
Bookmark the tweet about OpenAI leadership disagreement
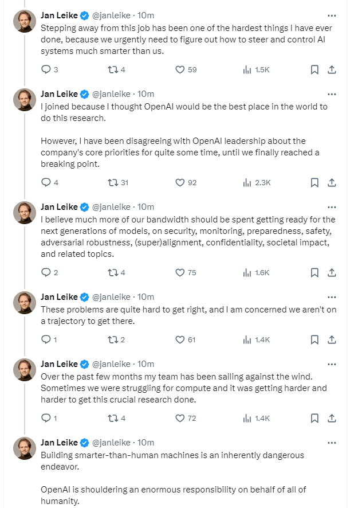tap(314, 182)
